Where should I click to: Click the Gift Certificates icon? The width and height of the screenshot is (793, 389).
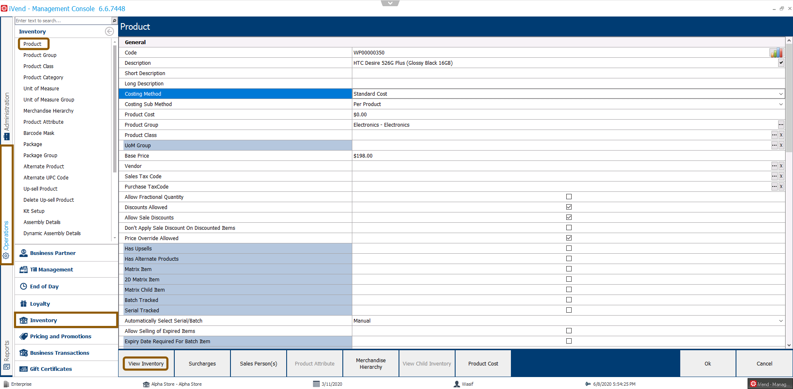click(x=24, y=369)
